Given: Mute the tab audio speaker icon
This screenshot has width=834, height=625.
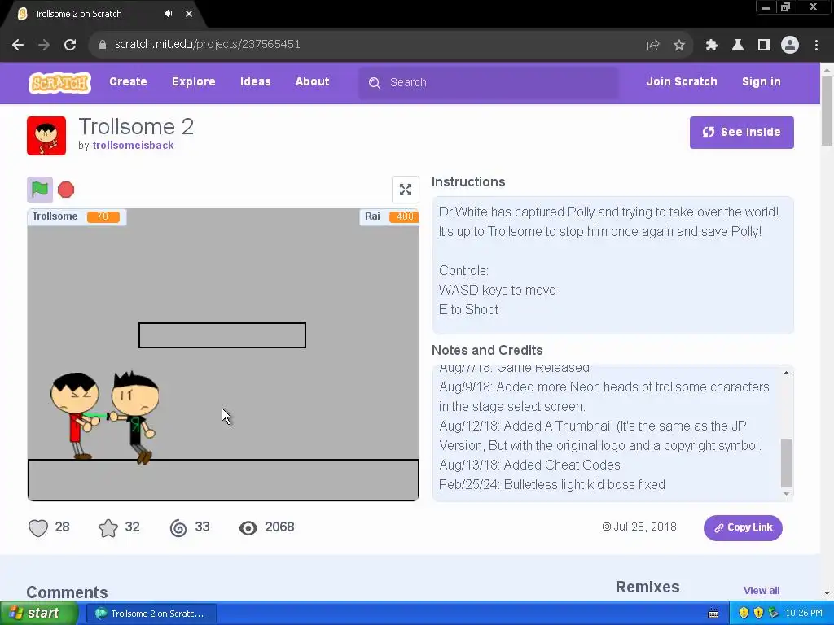Looking at the screenshot, I should coord(168,14).
